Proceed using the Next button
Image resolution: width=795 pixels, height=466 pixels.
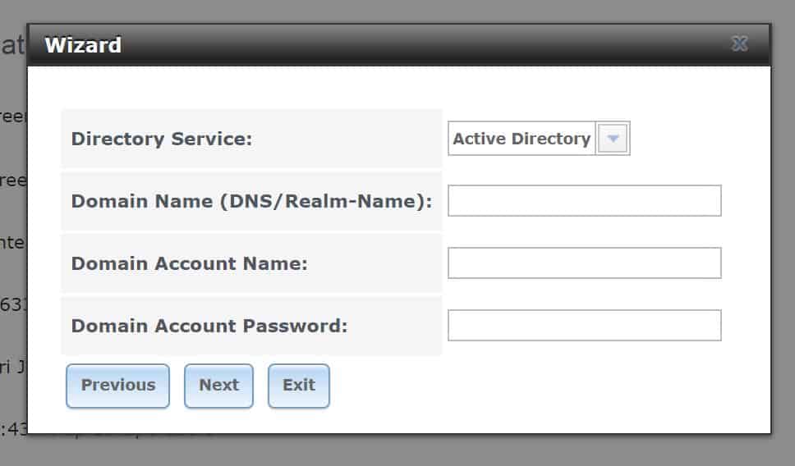click(218, 386)
